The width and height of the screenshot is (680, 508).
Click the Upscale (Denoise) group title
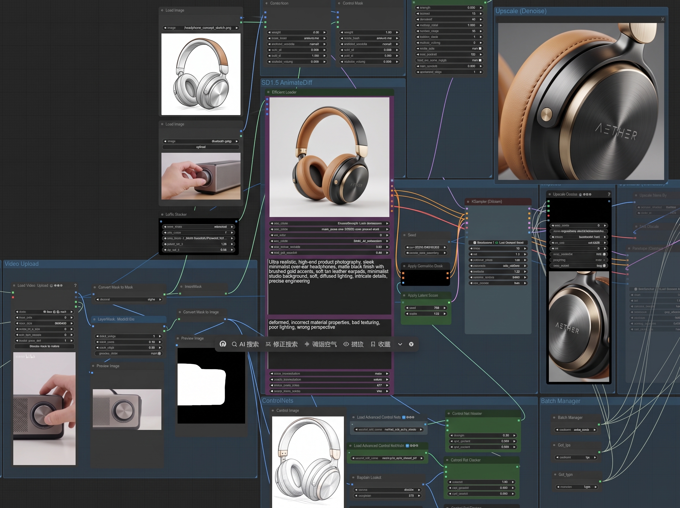click(521, 11)
